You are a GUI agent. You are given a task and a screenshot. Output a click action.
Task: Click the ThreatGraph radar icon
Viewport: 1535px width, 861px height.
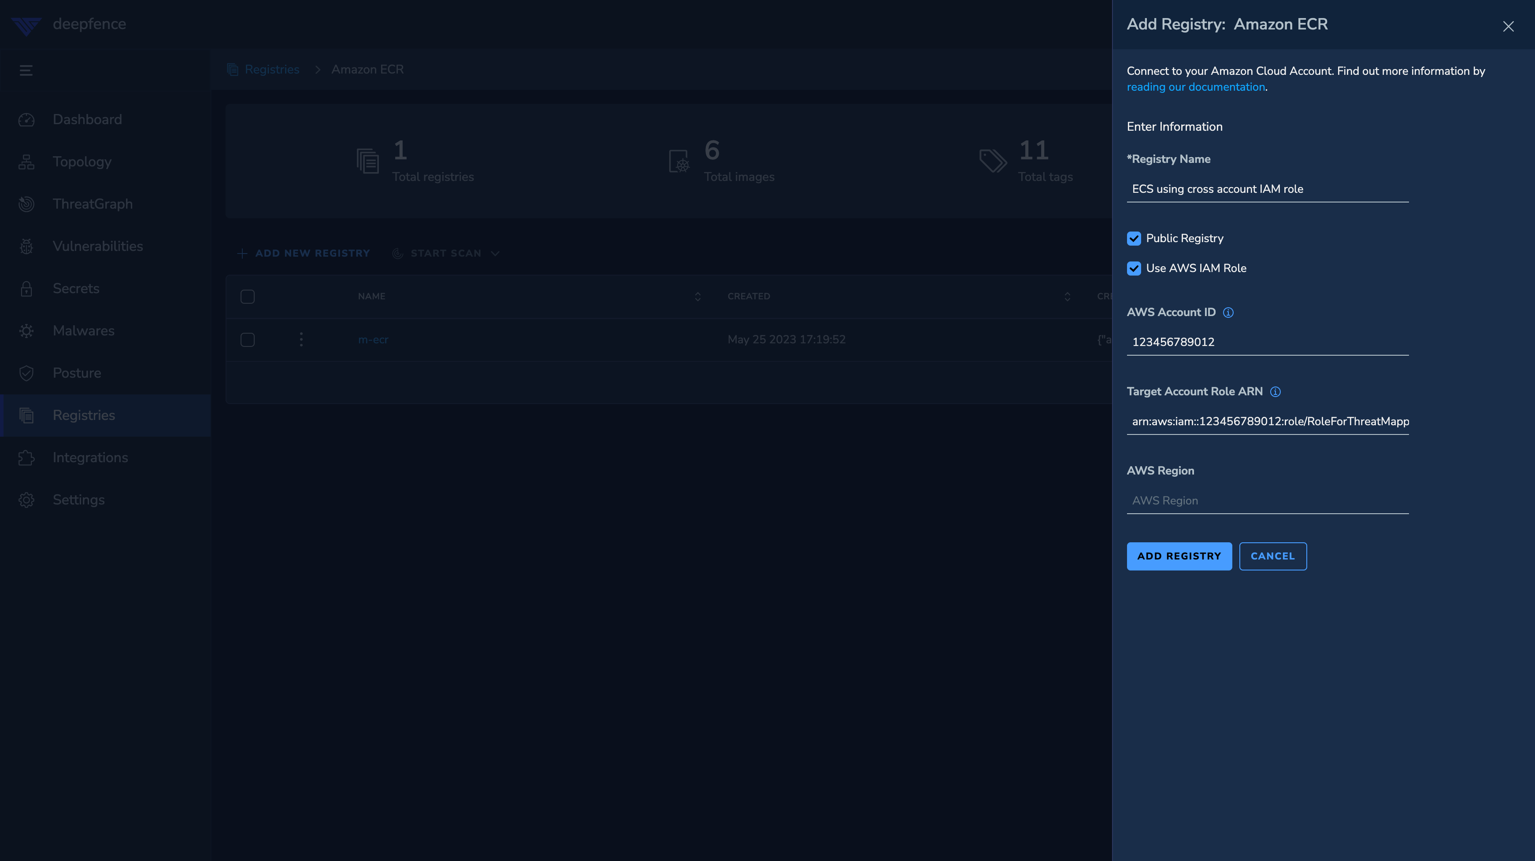tap(26, 204)
